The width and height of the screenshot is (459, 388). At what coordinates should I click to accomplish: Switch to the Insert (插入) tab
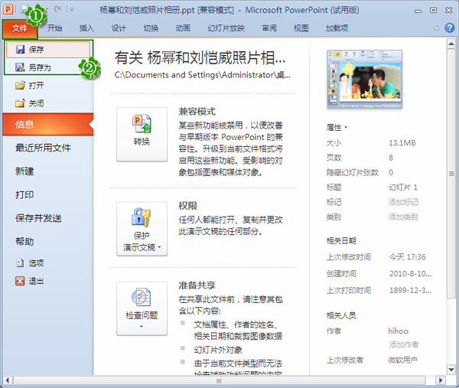click(86, 28)
